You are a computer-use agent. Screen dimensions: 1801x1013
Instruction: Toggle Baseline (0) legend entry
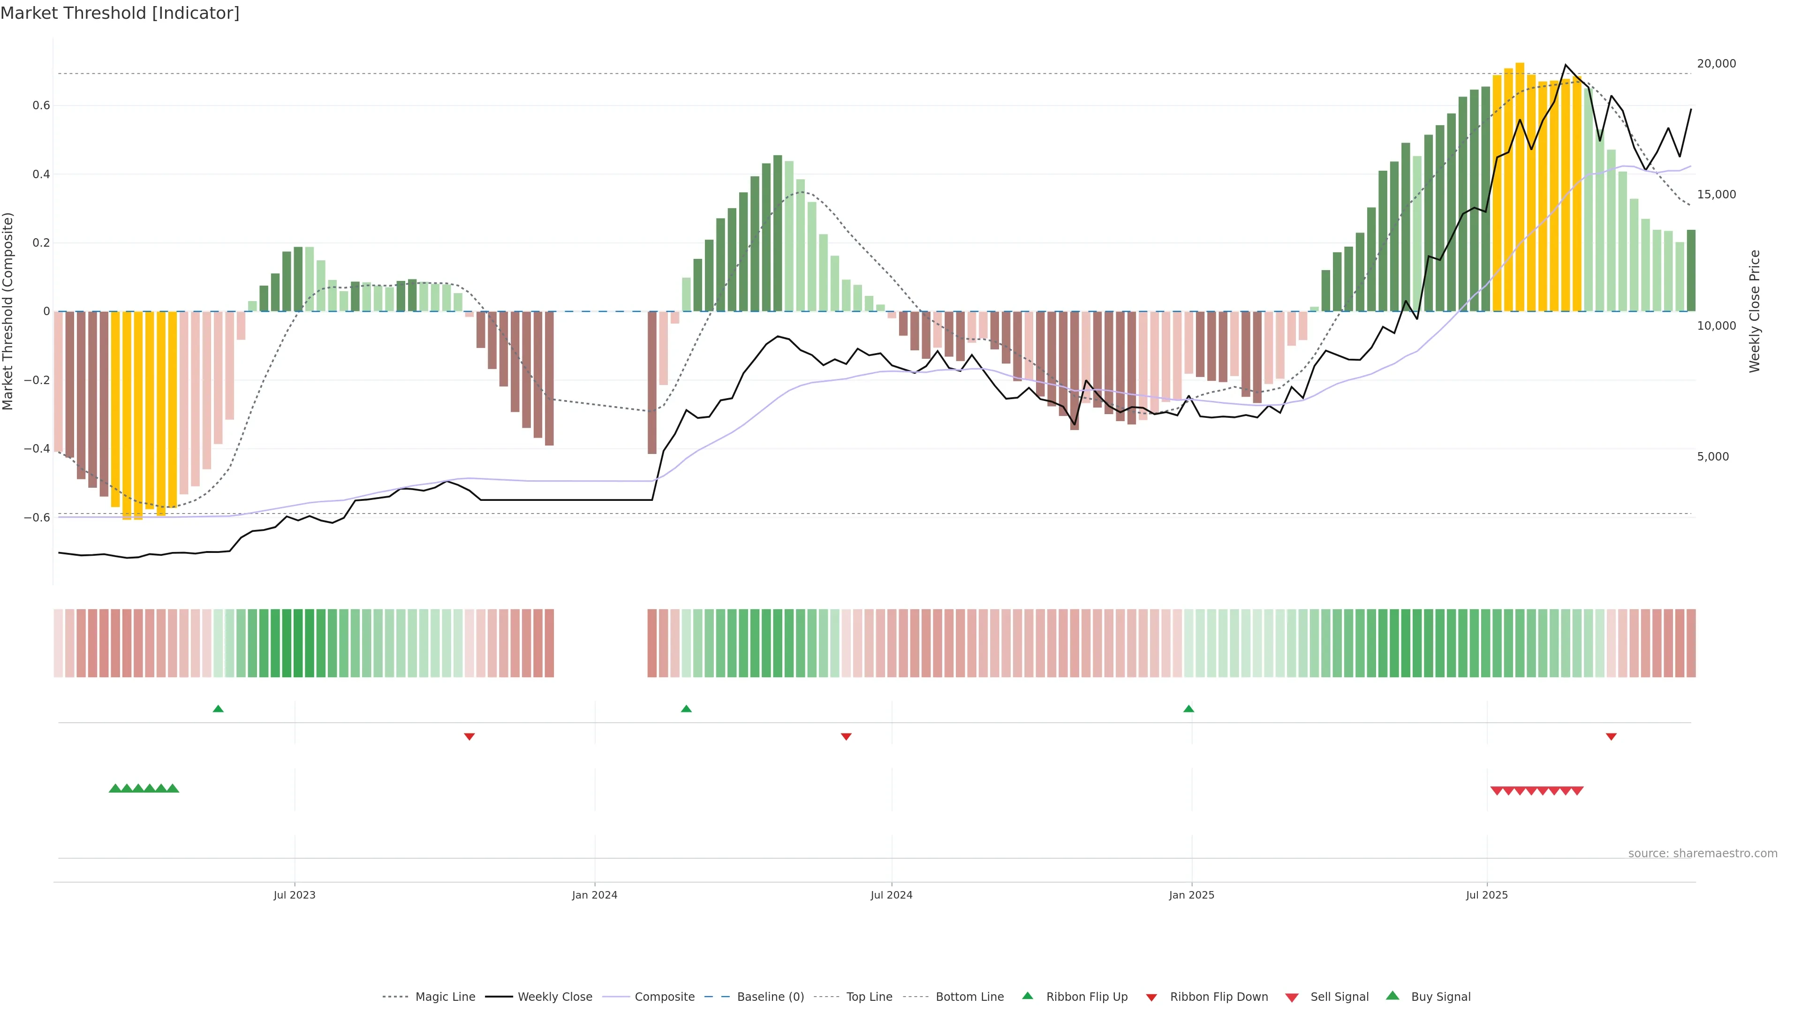pos(770,997)
